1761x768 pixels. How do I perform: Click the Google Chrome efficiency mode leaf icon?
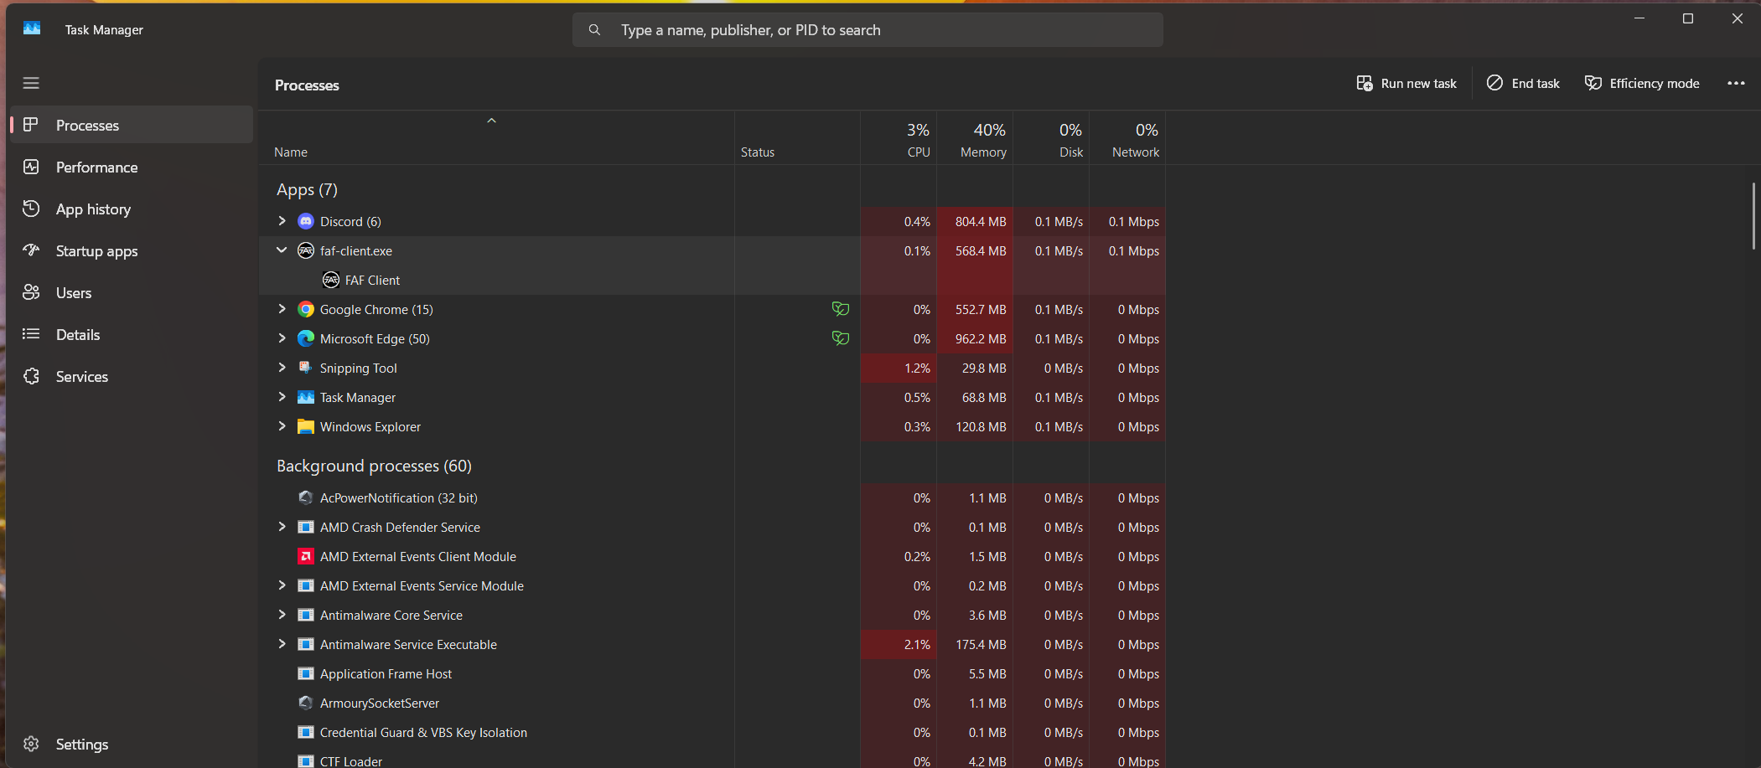pos(841,309)
